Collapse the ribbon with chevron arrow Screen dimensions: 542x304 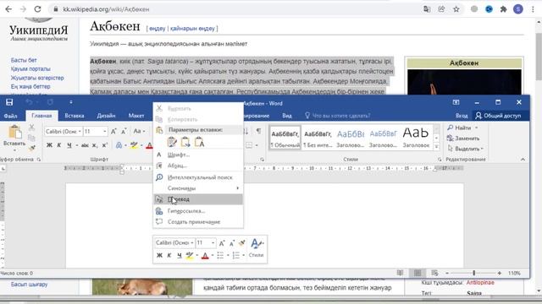point(523,160)
